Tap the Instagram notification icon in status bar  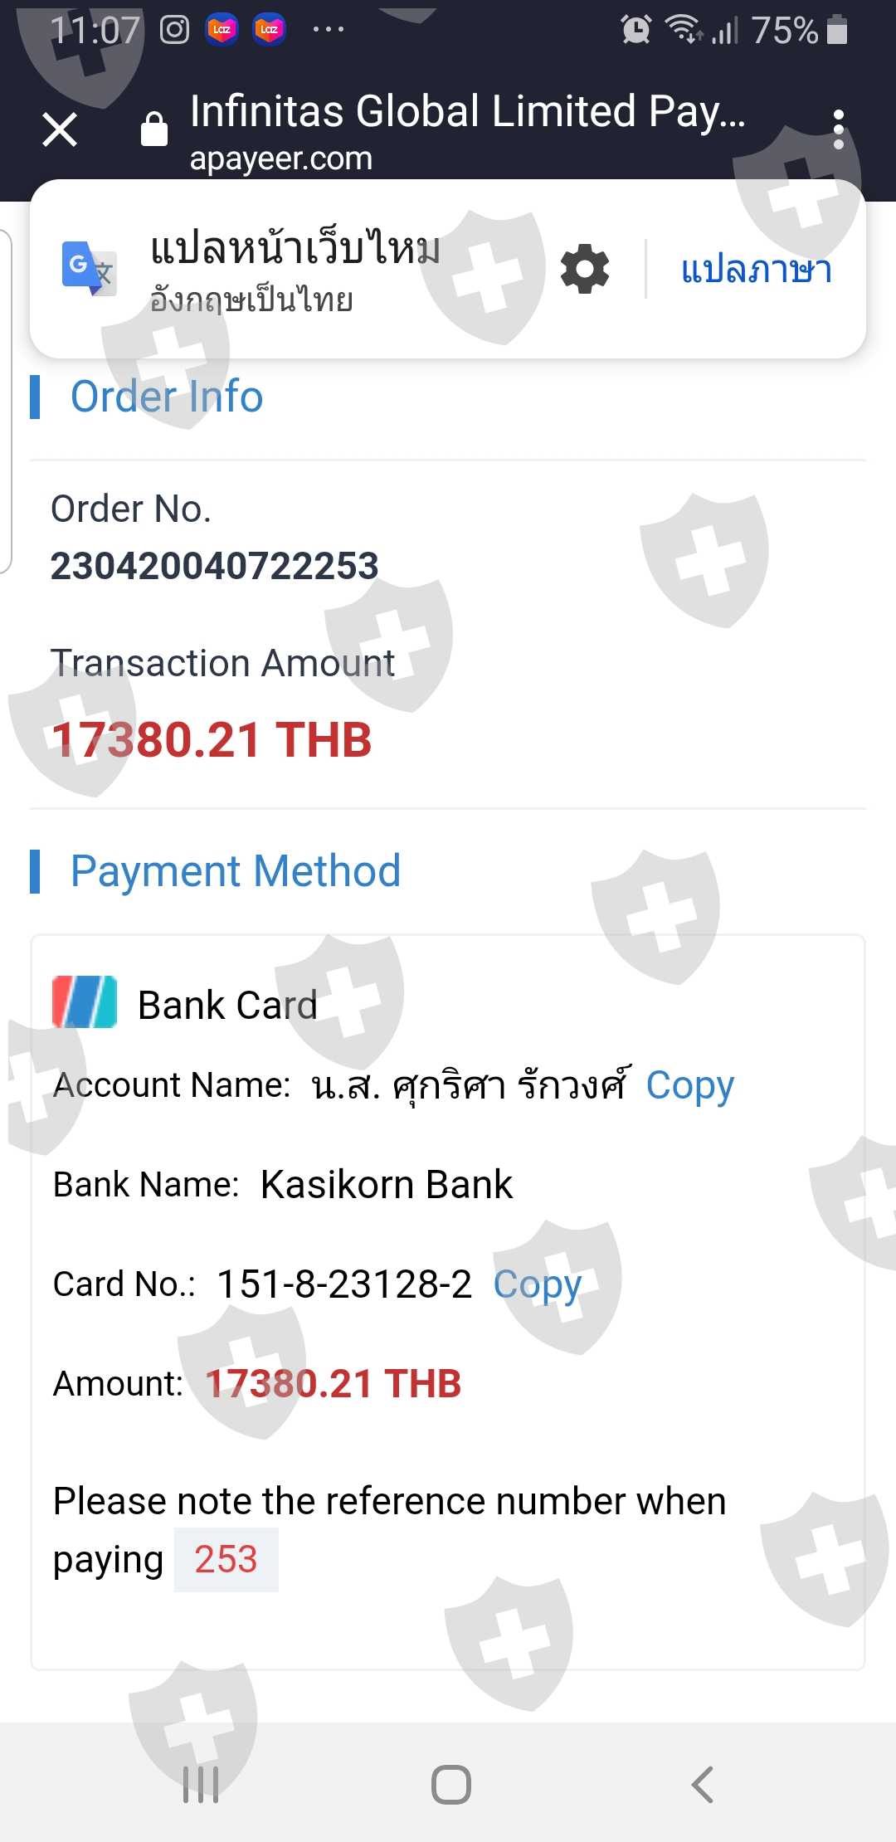pos(174,30)
